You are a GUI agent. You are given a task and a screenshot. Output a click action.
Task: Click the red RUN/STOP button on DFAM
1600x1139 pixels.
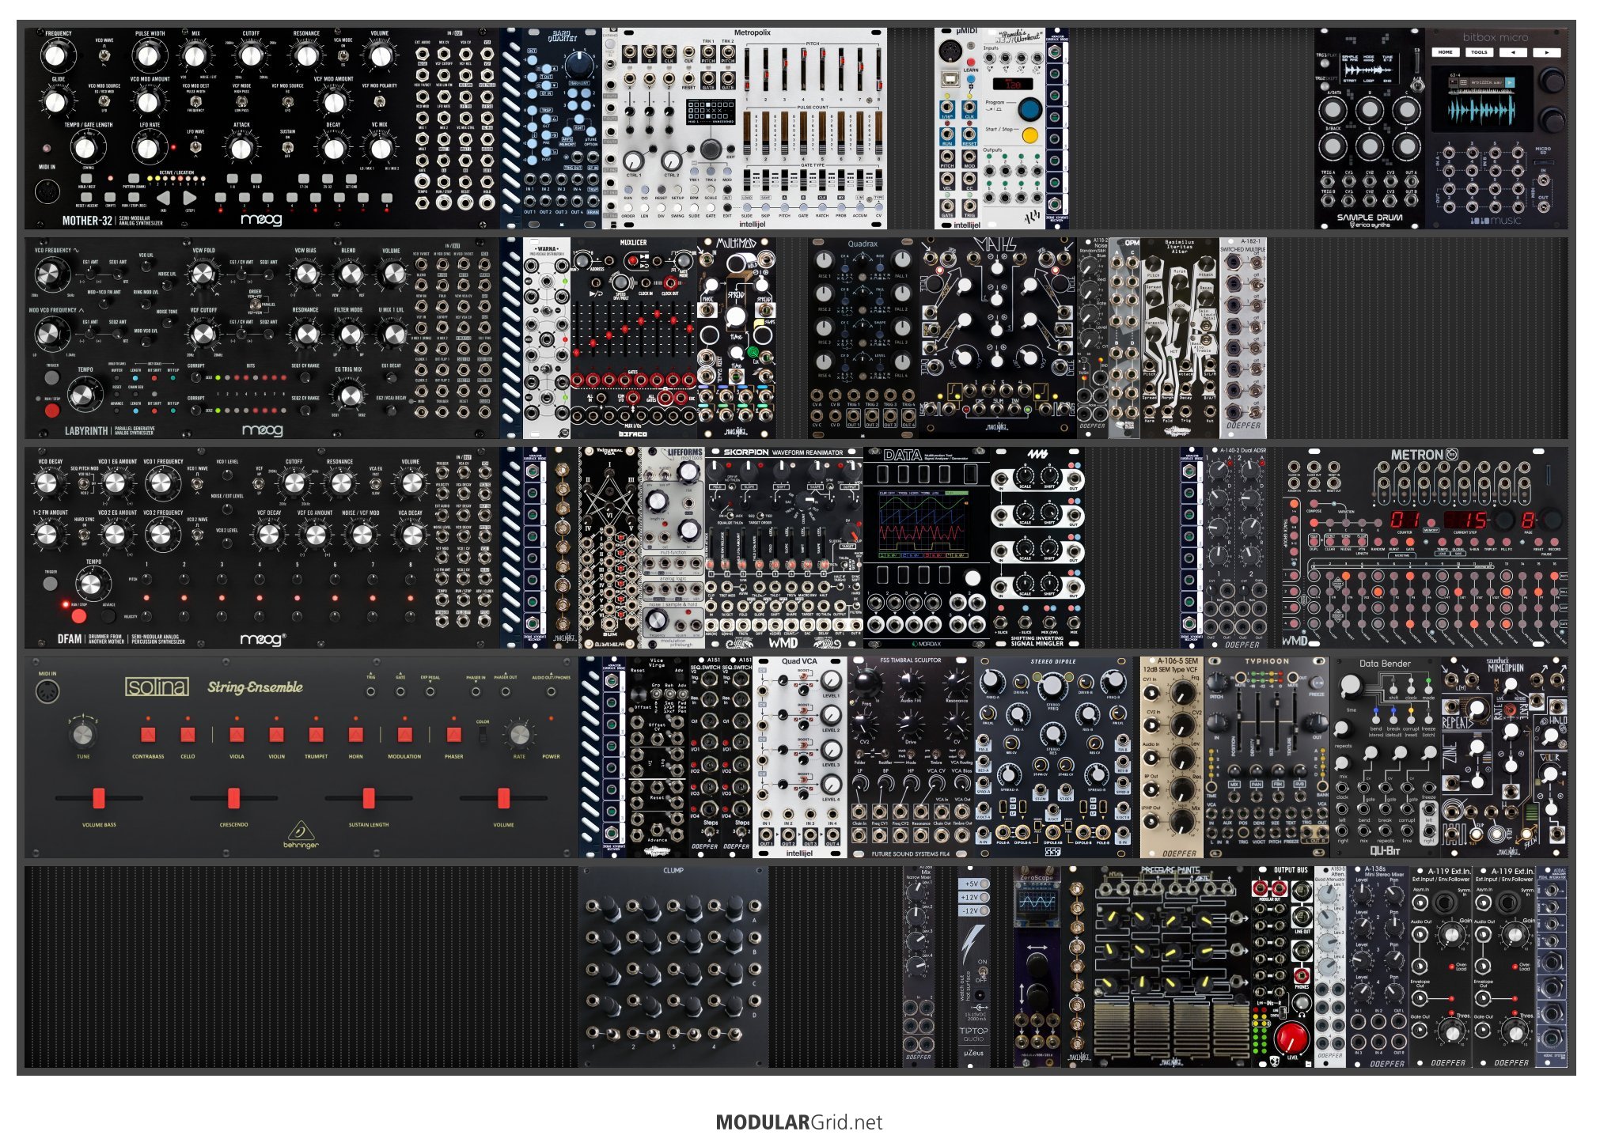tap(78, 615)
